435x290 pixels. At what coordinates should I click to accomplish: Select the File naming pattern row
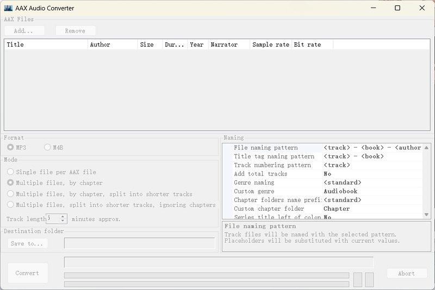pyautogui.click(x=327, y=148)
